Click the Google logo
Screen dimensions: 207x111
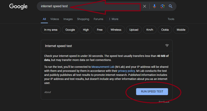(x=18, y=6)
